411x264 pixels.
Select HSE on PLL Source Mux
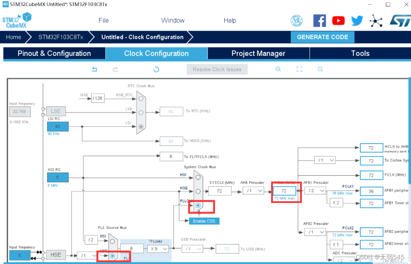tap(113, 256)
